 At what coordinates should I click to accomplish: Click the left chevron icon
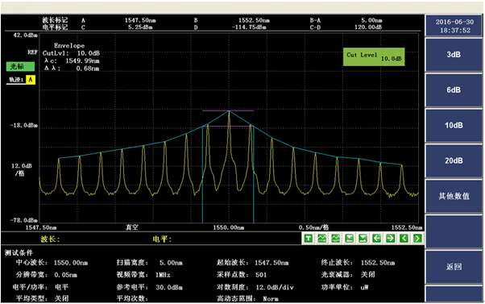(x=404, y=239)
